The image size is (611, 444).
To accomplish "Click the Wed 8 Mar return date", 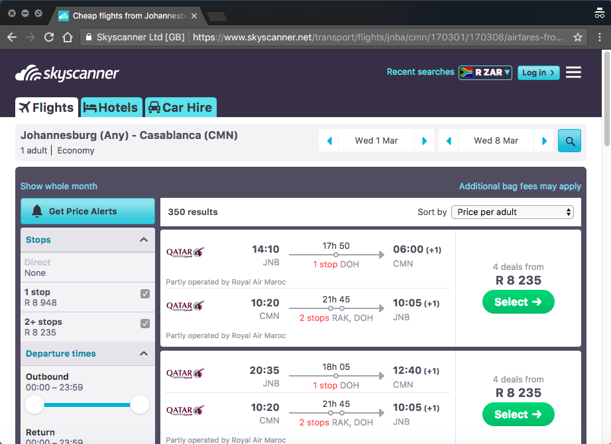I will click(x=496, y=141).
